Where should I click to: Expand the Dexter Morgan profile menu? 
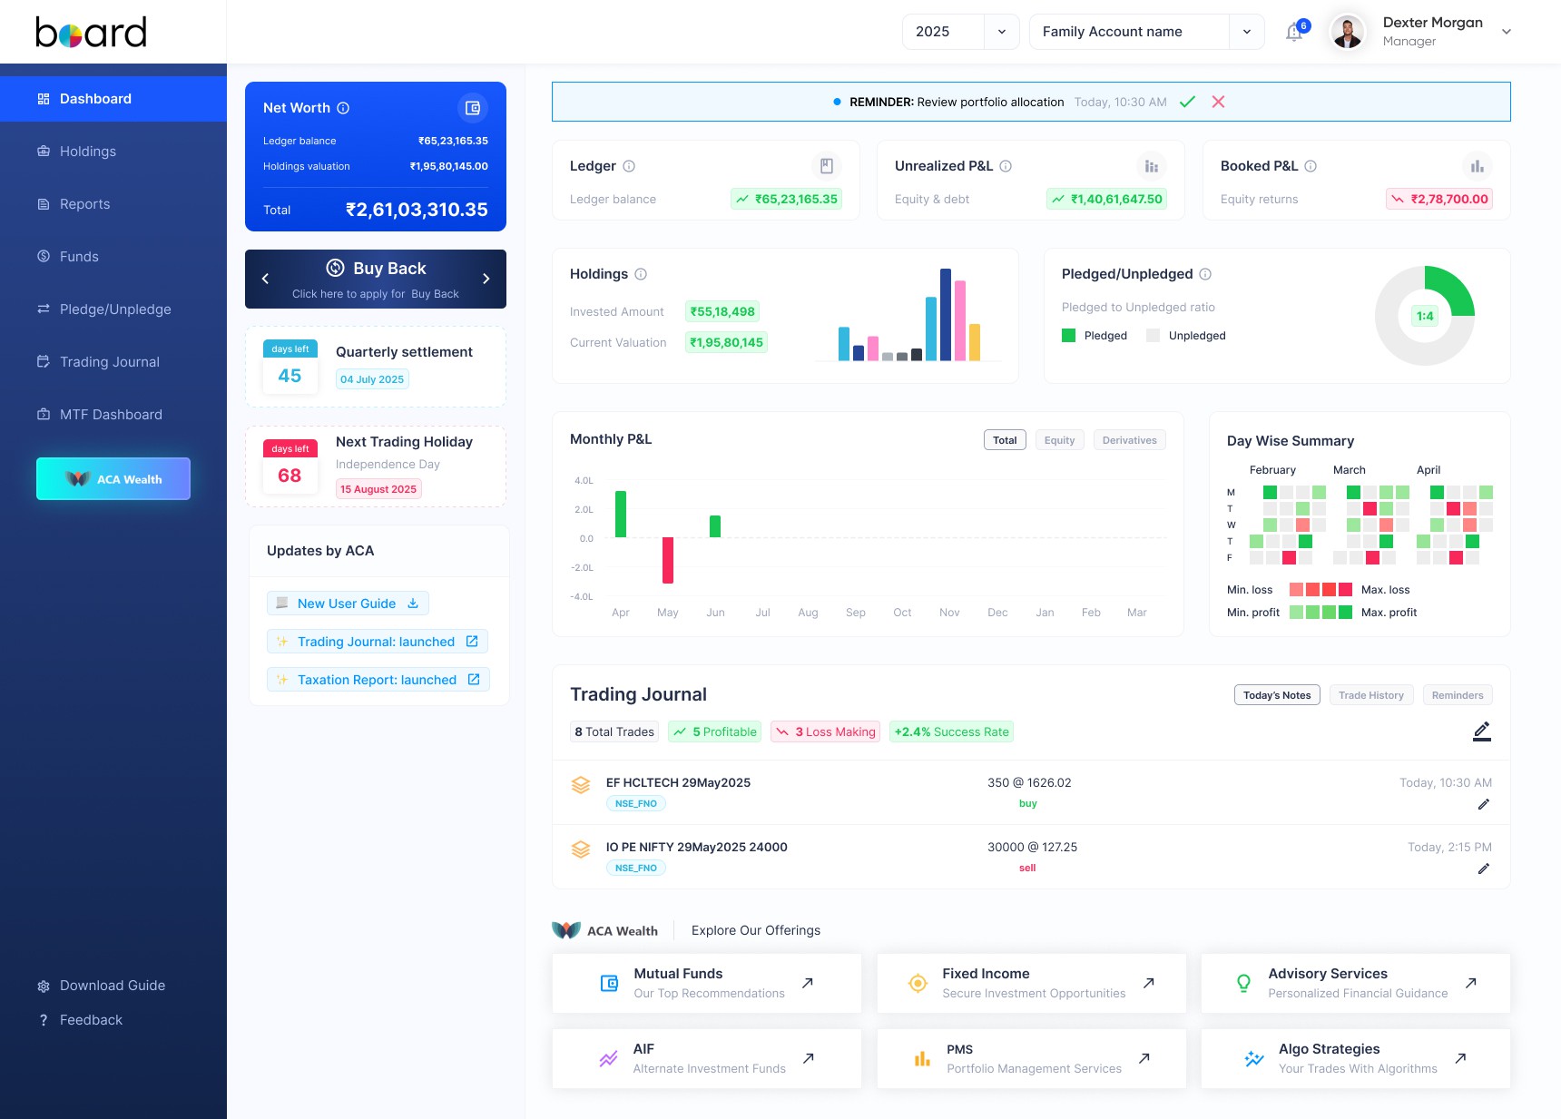(1506, 32)
